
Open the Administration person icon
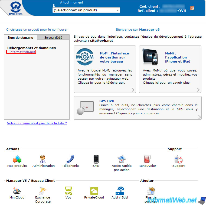42,159
